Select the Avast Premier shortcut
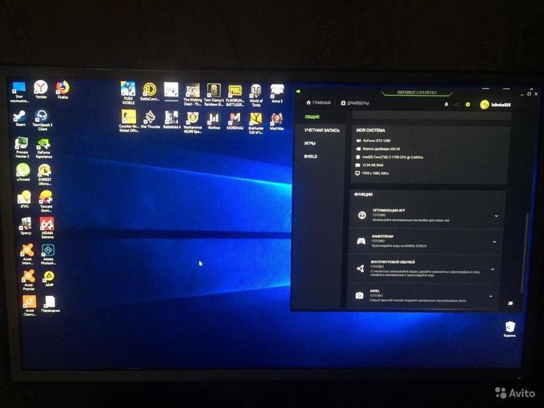The image size is (544, 408). tap(29, 280)
